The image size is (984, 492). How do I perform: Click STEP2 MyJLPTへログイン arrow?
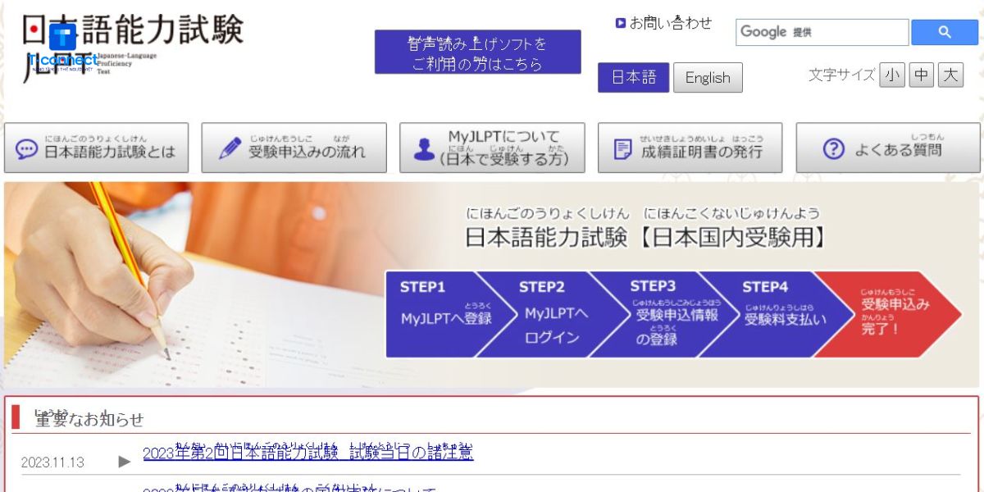click(x=553, y=314)
